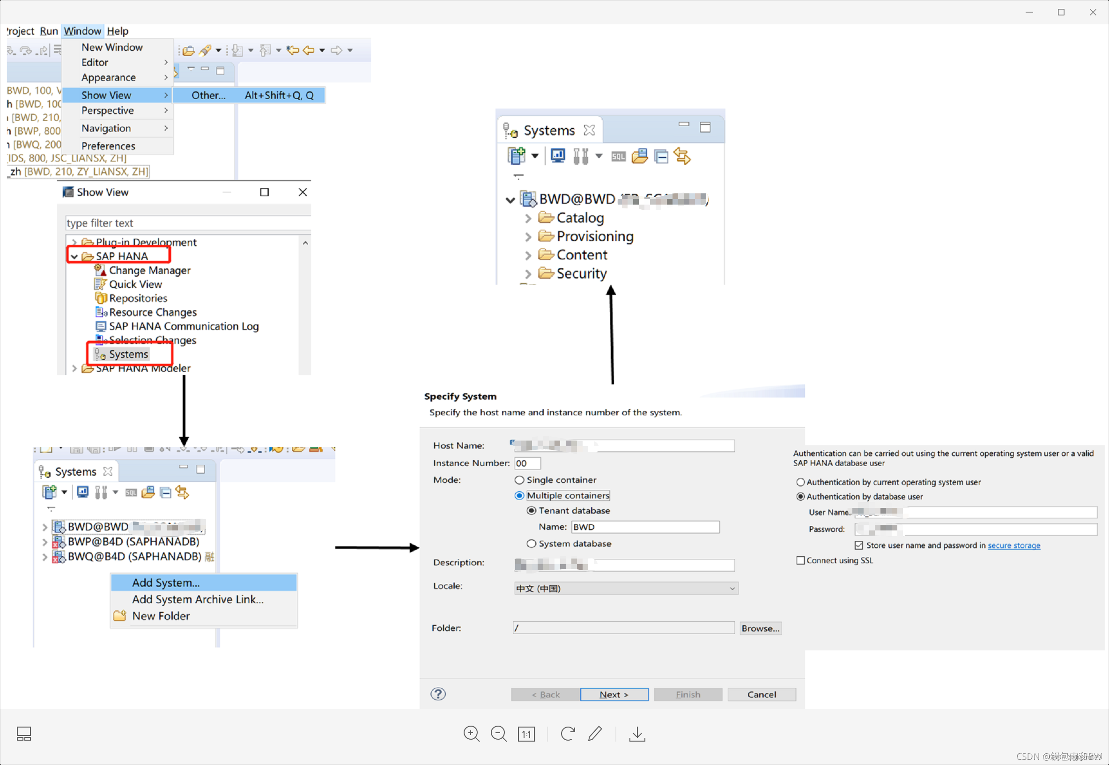Screen dimensions: 1109x765
Task: Click Browse next to the Folder field
Action: tap(761, 628)
